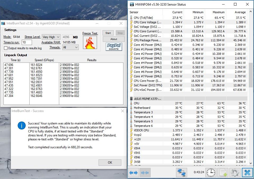This screenshot has height=179, width=254.
Task: Maximize the HWiNFO64 window
Action: pos(235,5)
